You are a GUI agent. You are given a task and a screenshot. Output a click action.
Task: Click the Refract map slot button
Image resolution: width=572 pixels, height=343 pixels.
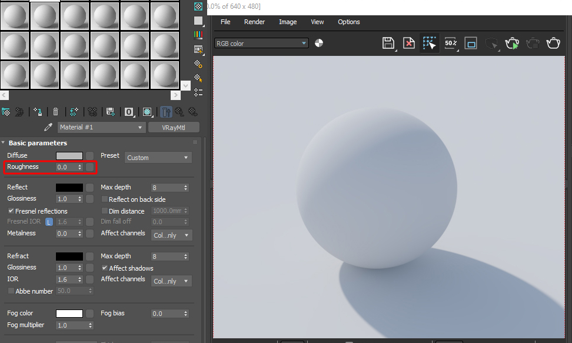(89, 257)
